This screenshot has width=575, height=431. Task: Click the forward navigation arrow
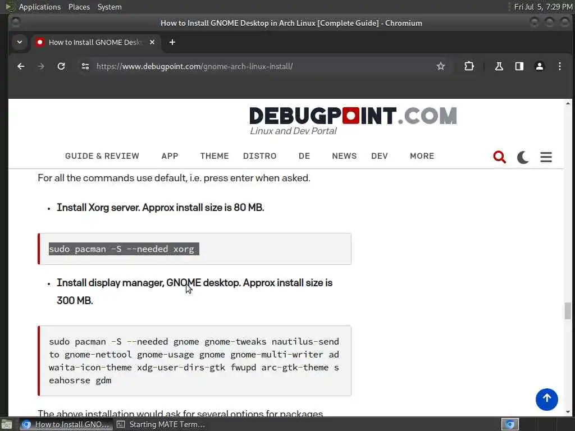(x=41, y=66)
